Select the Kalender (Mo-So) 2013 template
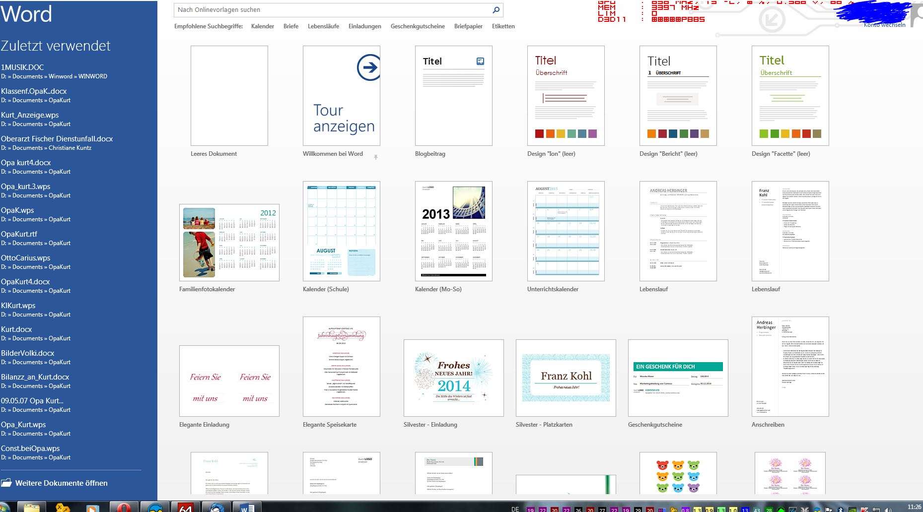 click(454, 231)
